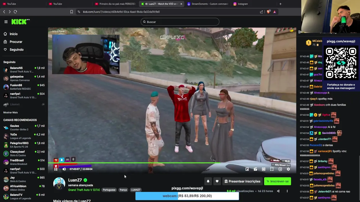Click chat user Pecaco22 name
Viewport: 360px width, 202px height.
316,145
